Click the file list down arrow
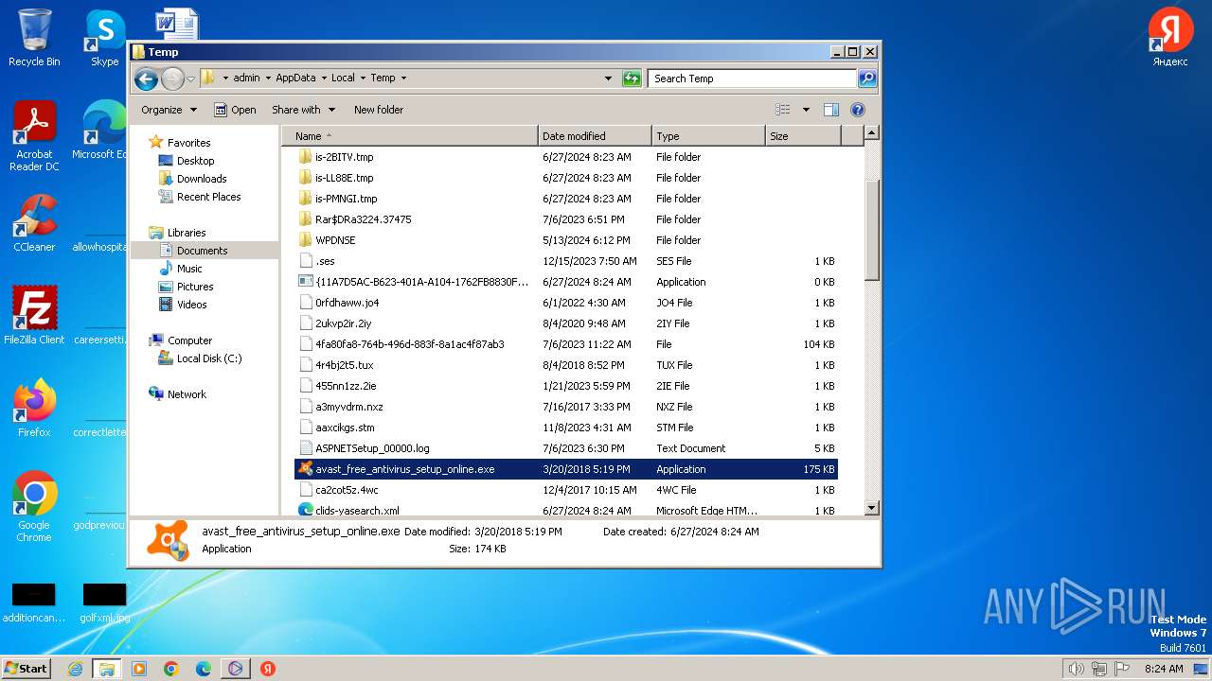Viewport: 1212px width, 681px height. coord(872,508)
